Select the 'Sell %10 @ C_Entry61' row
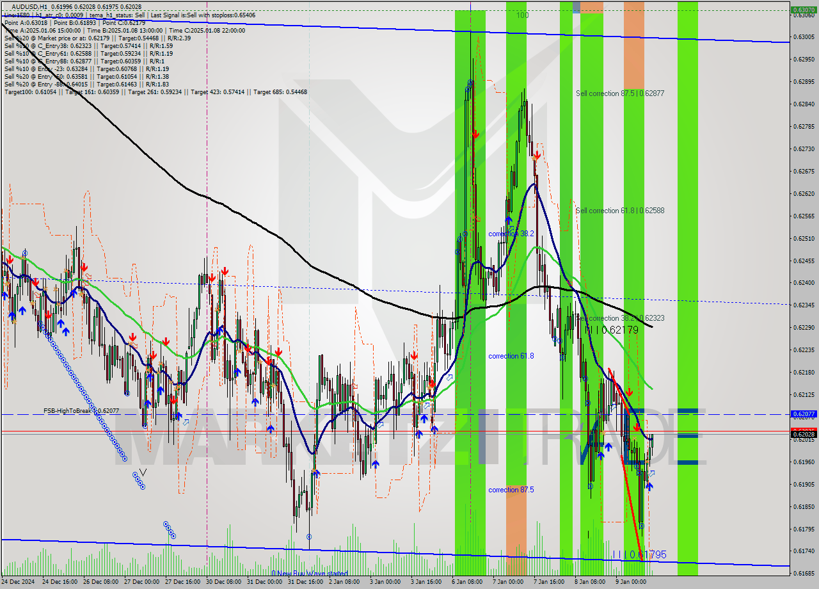 tap(88, 54)
